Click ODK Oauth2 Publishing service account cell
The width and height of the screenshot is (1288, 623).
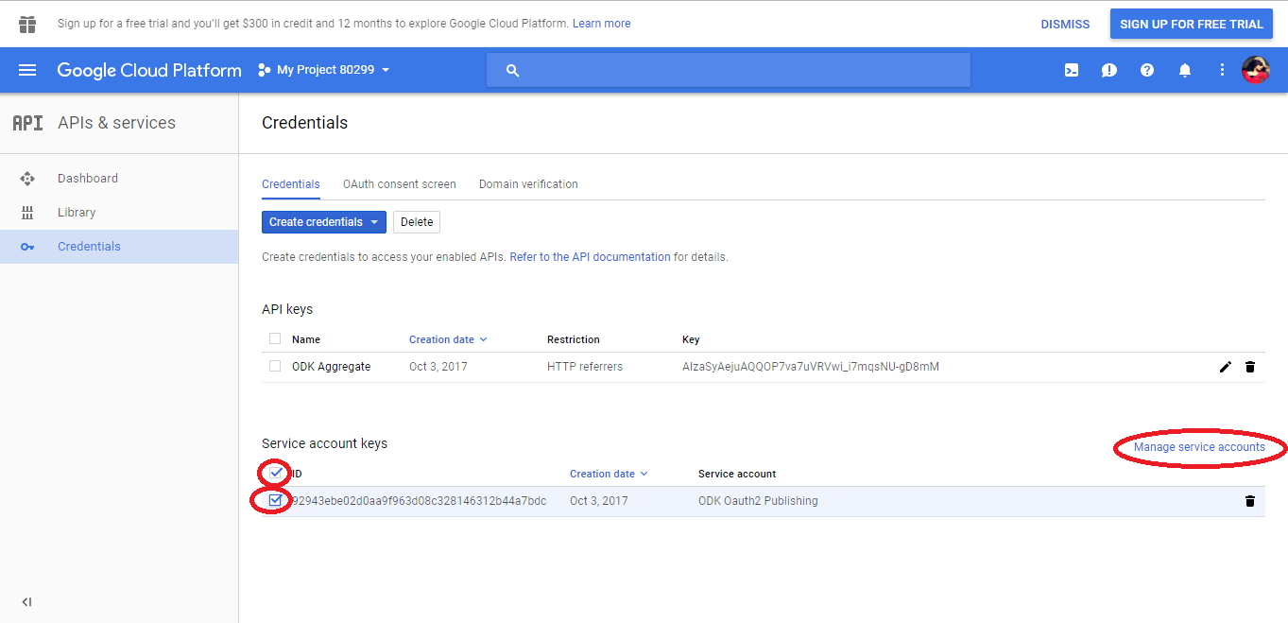[758, 501]
